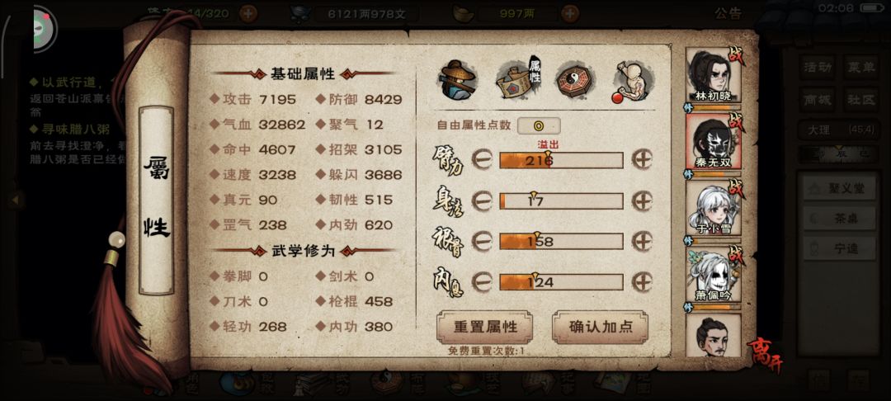The image size is (891, 401).
Task: Click the plus icon beside 997两
Action: coord(570,13)
